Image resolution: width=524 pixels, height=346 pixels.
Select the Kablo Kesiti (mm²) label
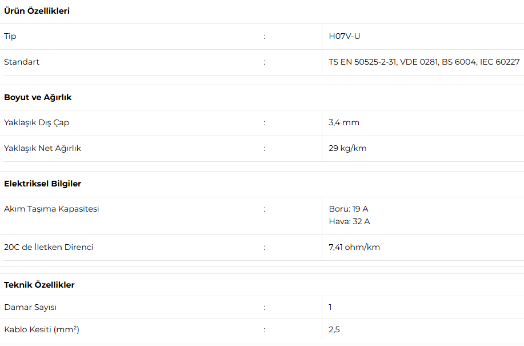[x=42, y=329]
